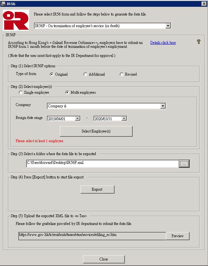Image resolution: width=208 pixels, height=266 pixels.
Task: Click the export file path text field
Action: click(102, 163)
